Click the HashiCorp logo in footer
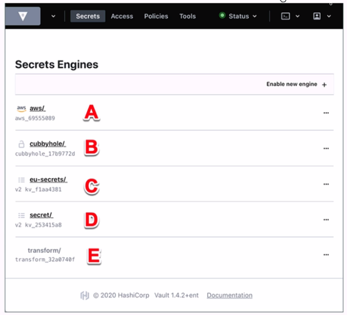 point(85,295)
